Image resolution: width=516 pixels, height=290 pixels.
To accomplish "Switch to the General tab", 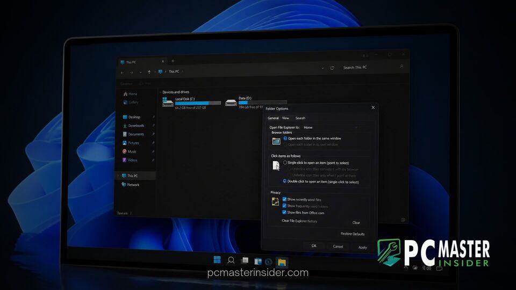I will (273, 118).
